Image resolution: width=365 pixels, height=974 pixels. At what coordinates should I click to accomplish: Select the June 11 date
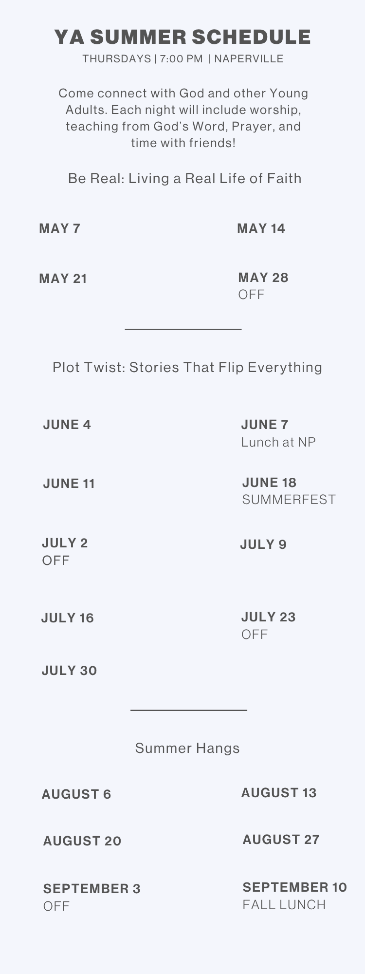point(69,484)
